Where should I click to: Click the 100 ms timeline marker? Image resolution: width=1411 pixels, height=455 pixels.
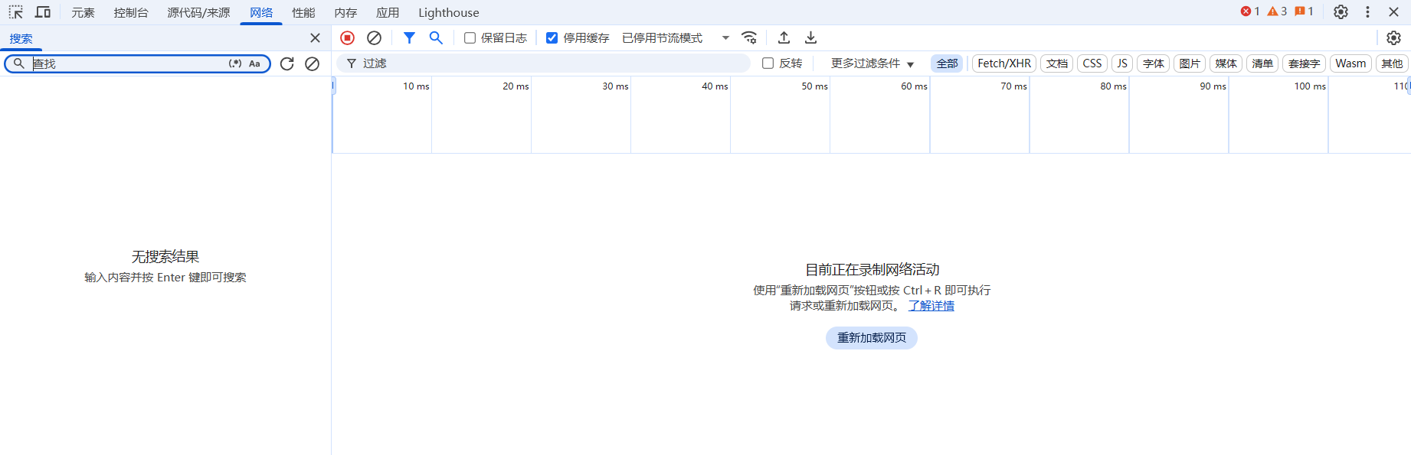(x=1310, y=86)
